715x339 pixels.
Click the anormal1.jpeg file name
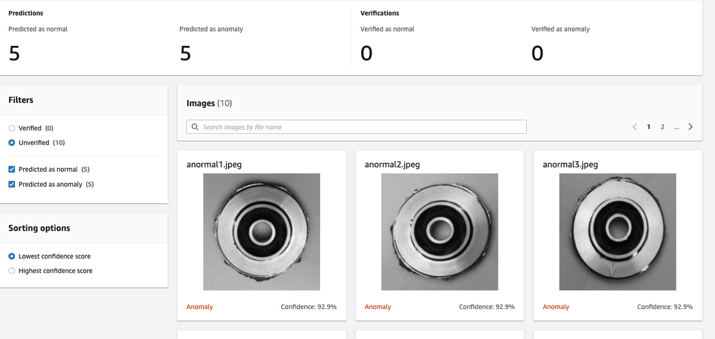point(214,164)
